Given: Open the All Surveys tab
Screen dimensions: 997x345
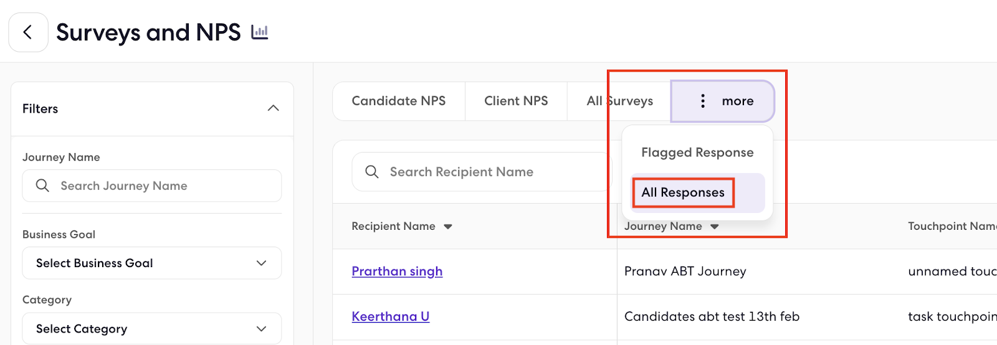Looking at the screenshot, I should 619,101.
